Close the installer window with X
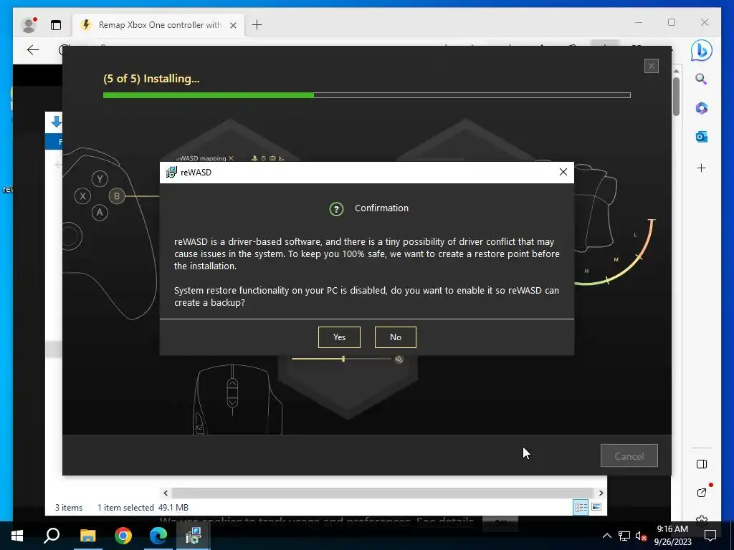The height and width of the screenshot is (550, 734). click(x=651, y=66)
